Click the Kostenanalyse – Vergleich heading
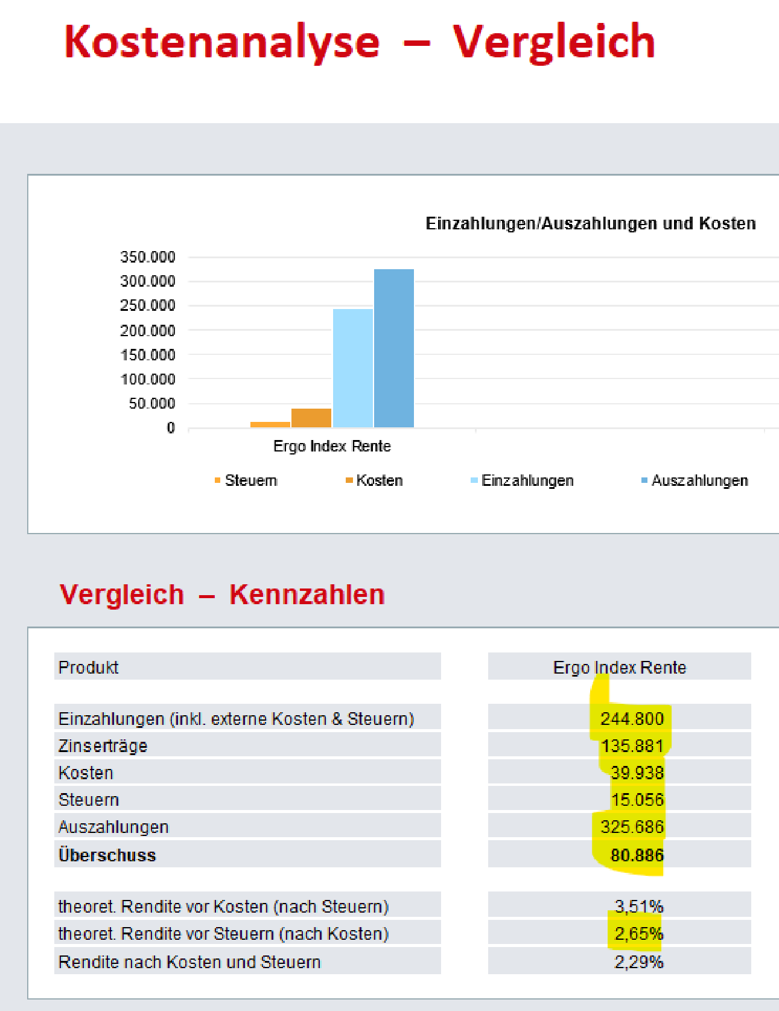The width and height of the screenshot is (779, 1011). click(x=360, y=42)
